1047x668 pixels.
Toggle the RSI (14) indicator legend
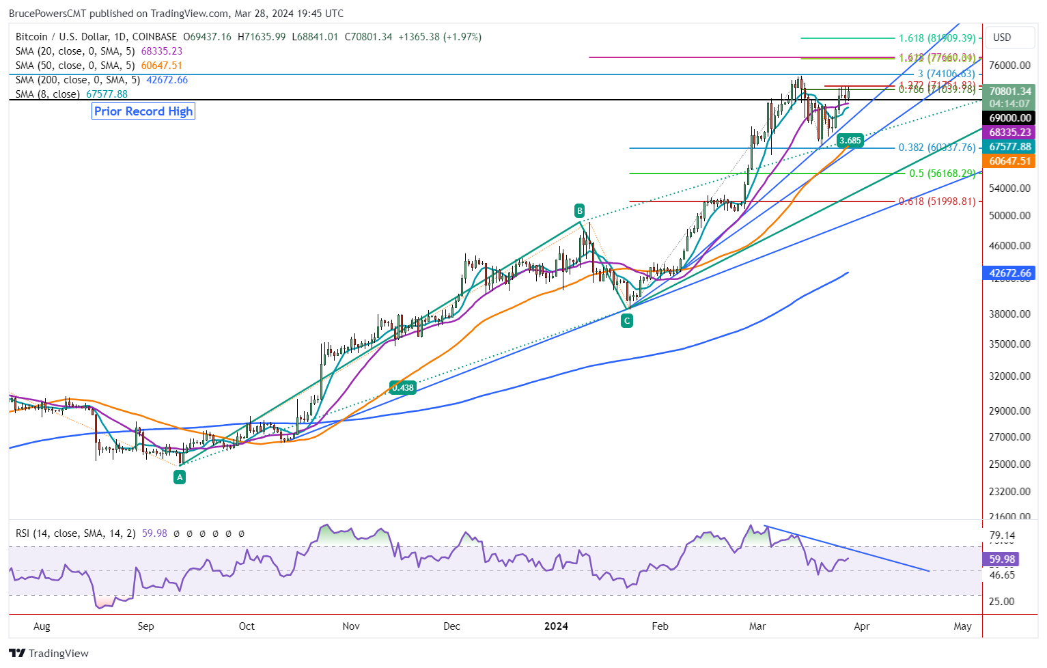tap(75, 533)
